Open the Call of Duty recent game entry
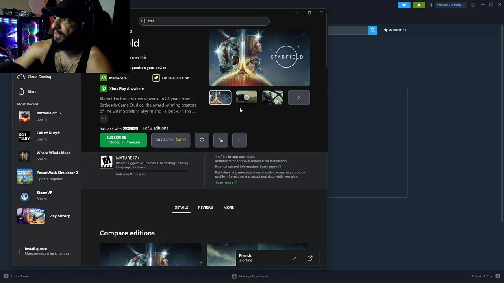The image size is (504, 283). click(46, 136)
